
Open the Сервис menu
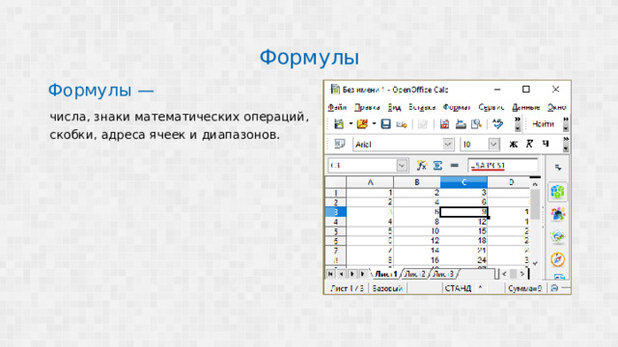click(492, 107)
